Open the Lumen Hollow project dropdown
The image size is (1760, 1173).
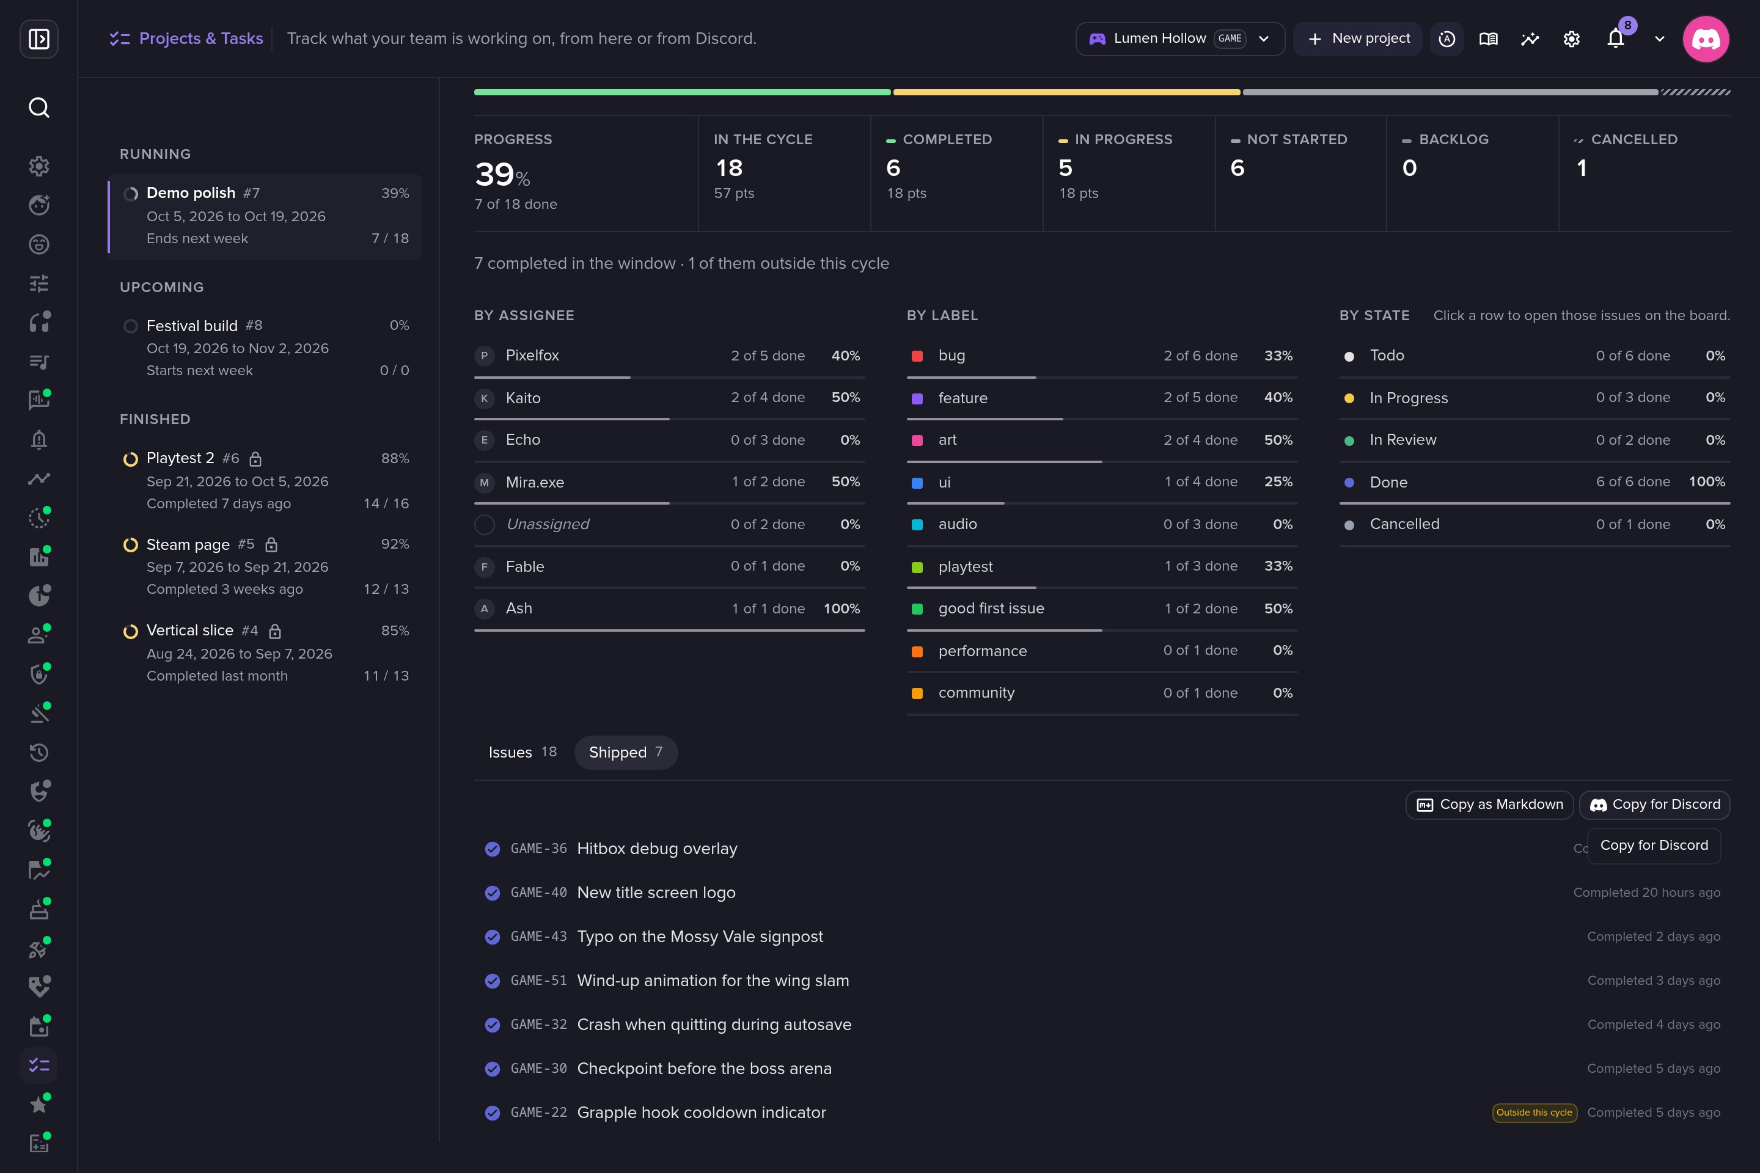click(1180, 39)
